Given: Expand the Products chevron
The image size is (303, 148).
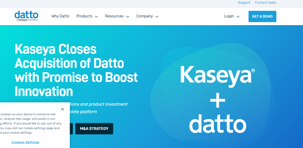Looking at the screenshot, I should tap(96, 17).
